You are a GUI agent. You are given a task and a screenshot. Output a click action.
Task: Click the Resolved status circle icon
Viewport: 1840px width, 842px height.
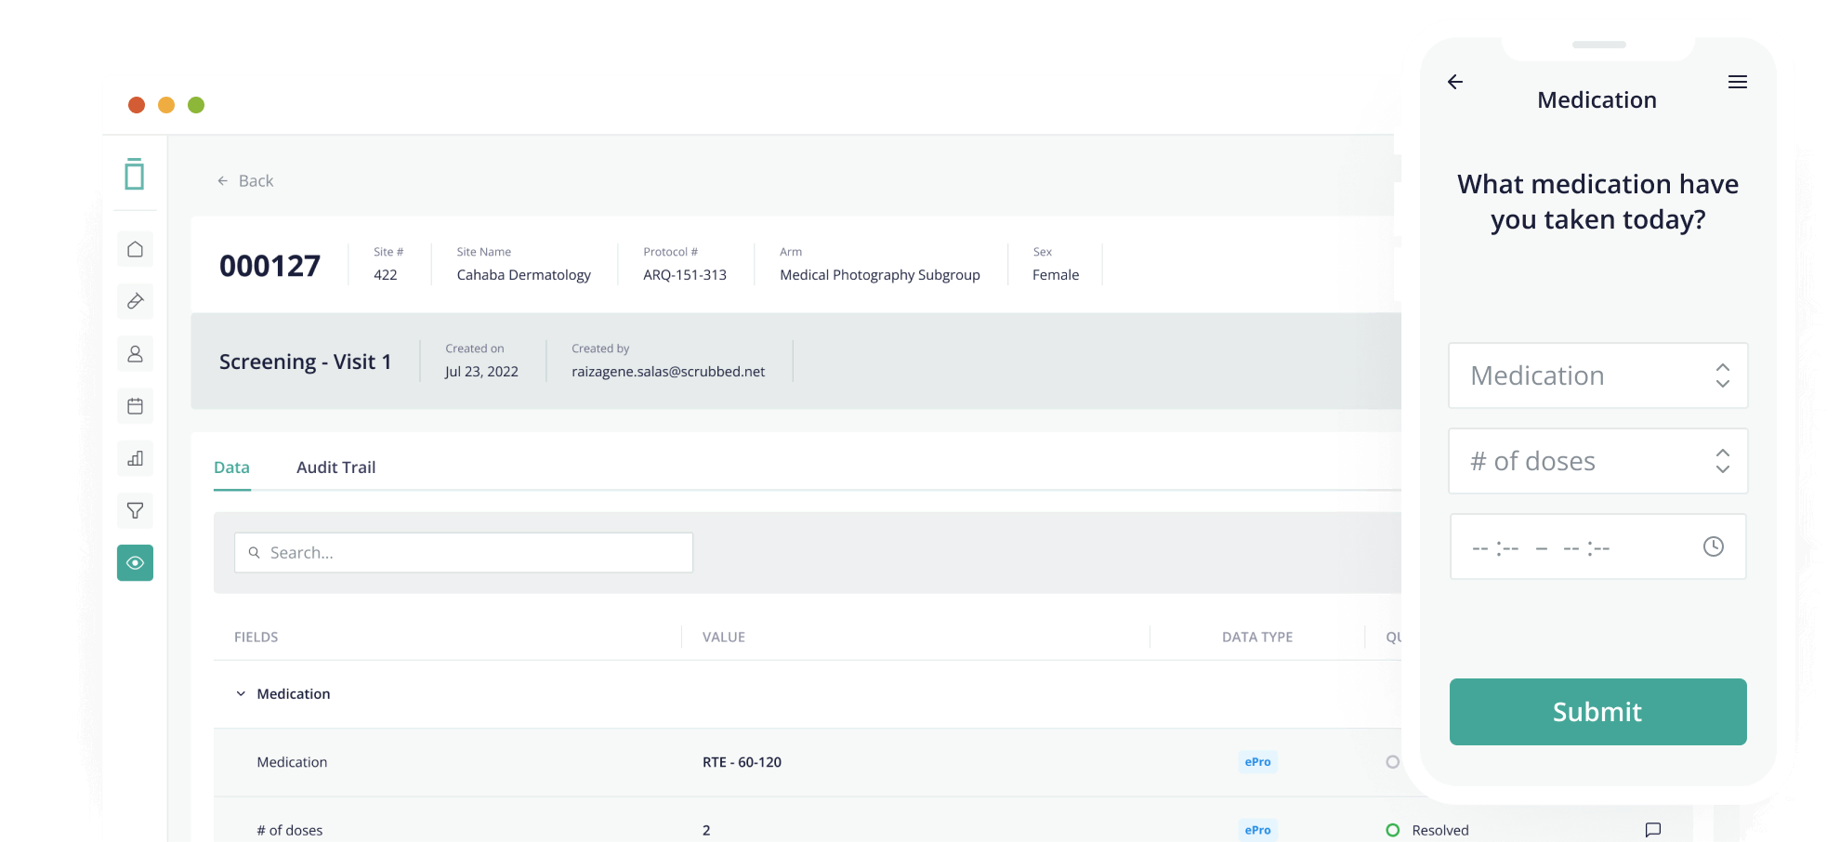pos(1392,830)
